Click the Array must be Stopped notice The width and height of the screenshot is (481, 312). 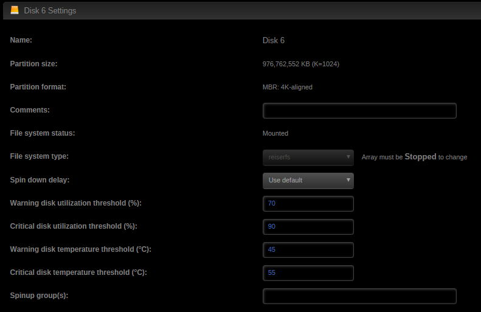coord(415,157)
